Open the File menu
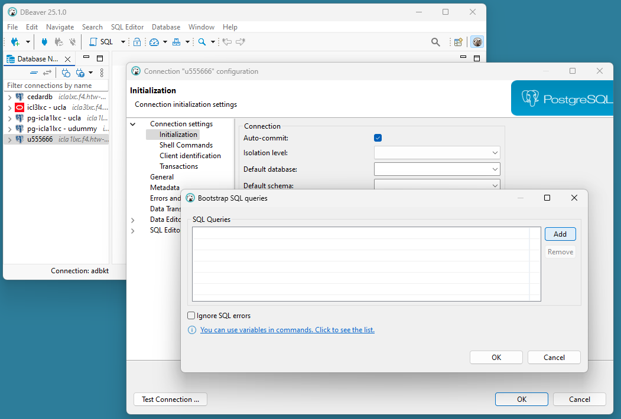Screen dimensions: 621x419 pos(12,27)
